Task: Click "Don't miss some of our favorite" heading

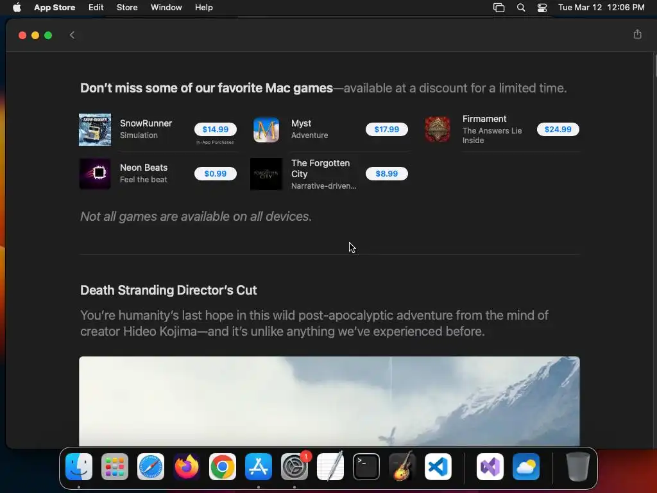Action: (x=207, y=88)
